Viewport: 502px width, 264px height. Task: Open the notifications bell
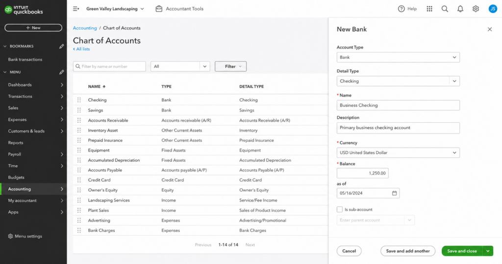point(460,9)
